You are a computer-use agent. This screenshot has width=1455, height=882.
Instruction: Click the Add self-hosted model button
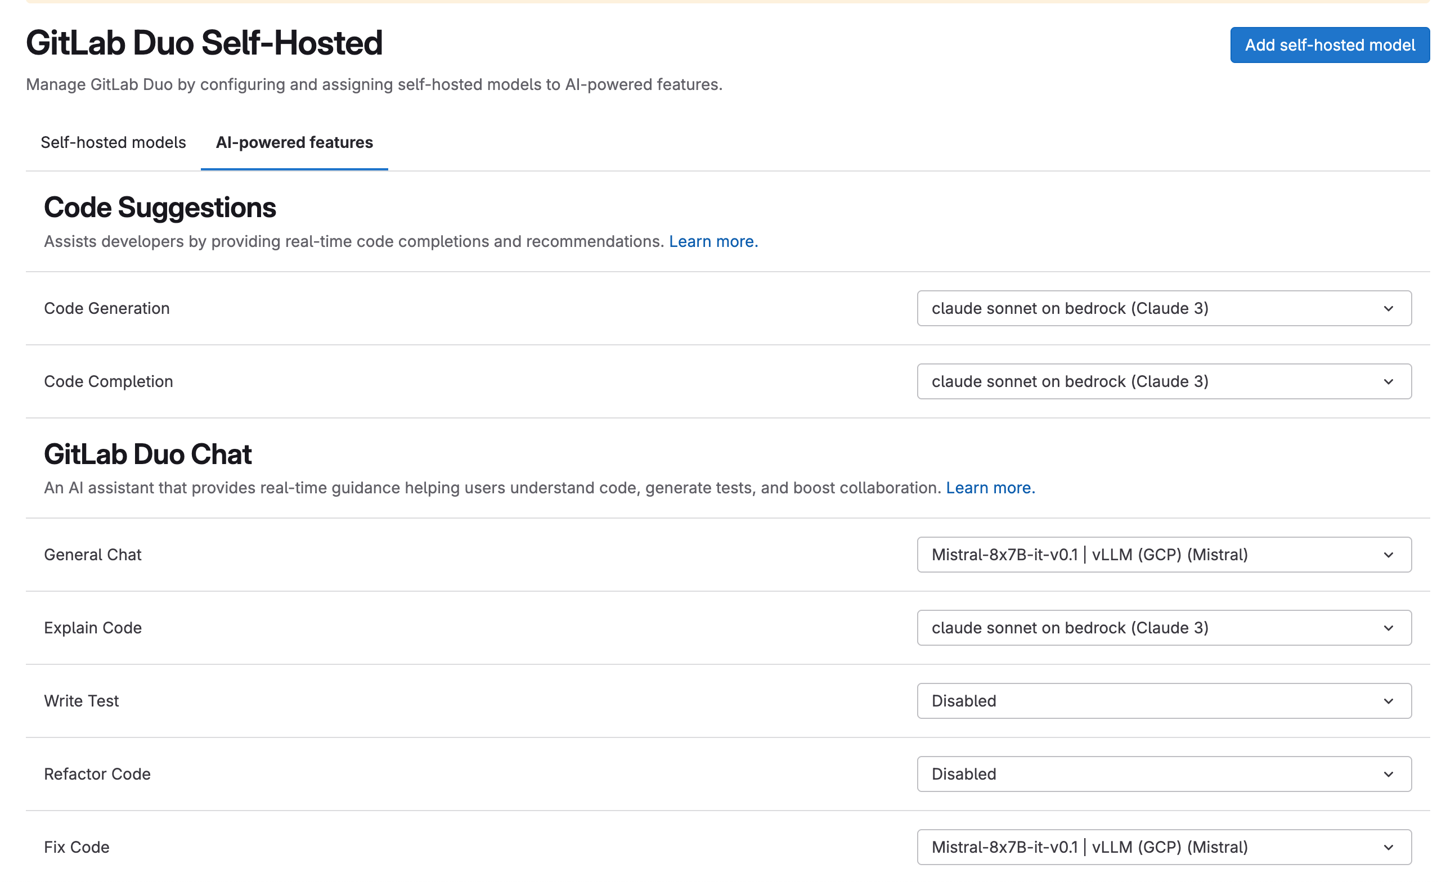(1328, 45)
